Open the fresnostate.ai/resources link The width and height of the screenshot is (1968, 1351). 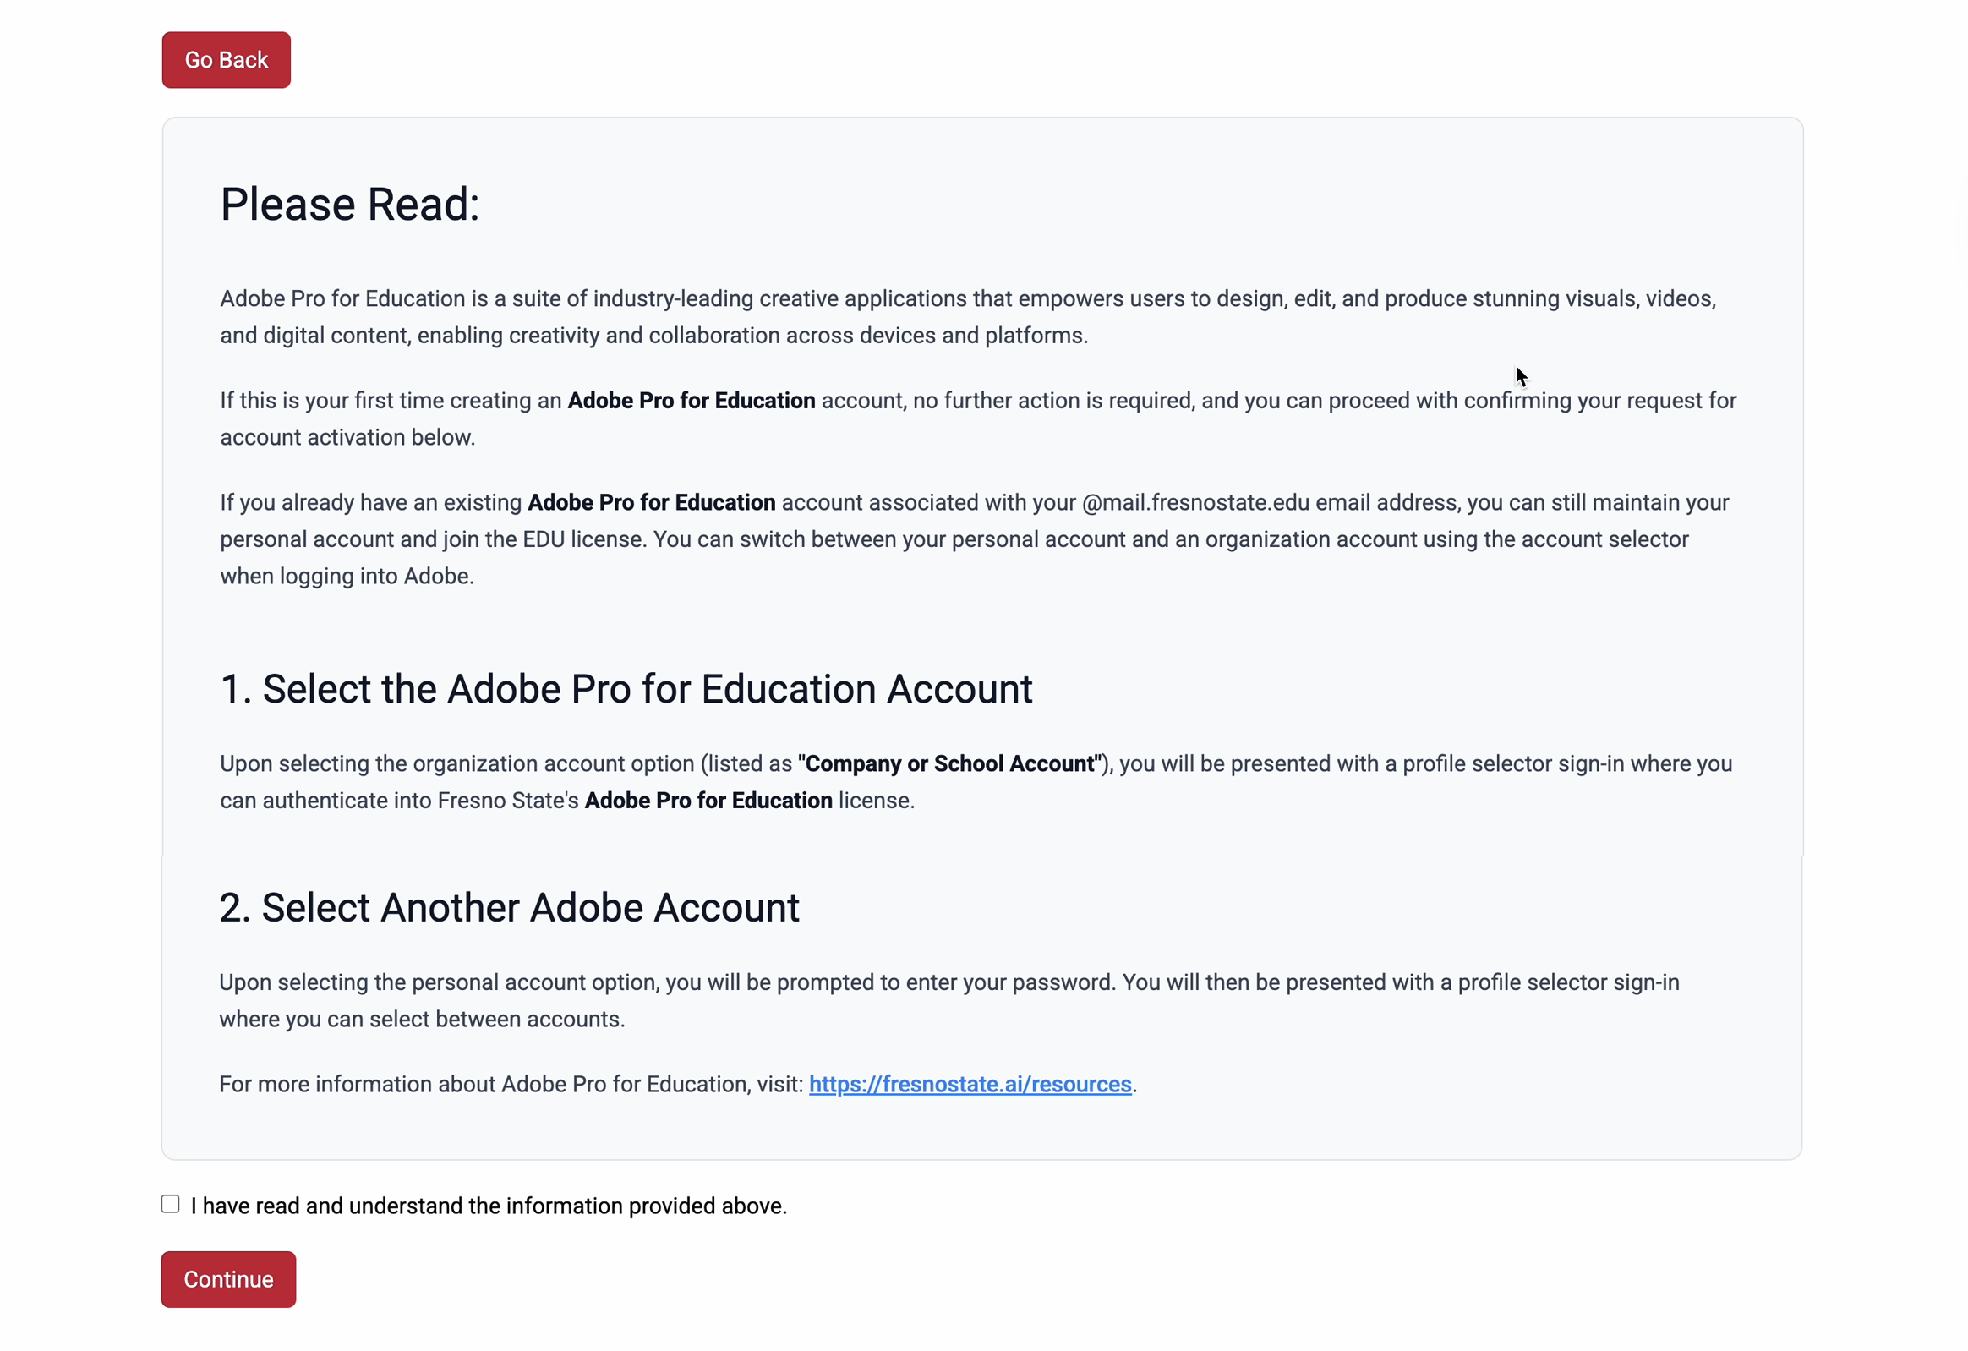pos(970,1084)
